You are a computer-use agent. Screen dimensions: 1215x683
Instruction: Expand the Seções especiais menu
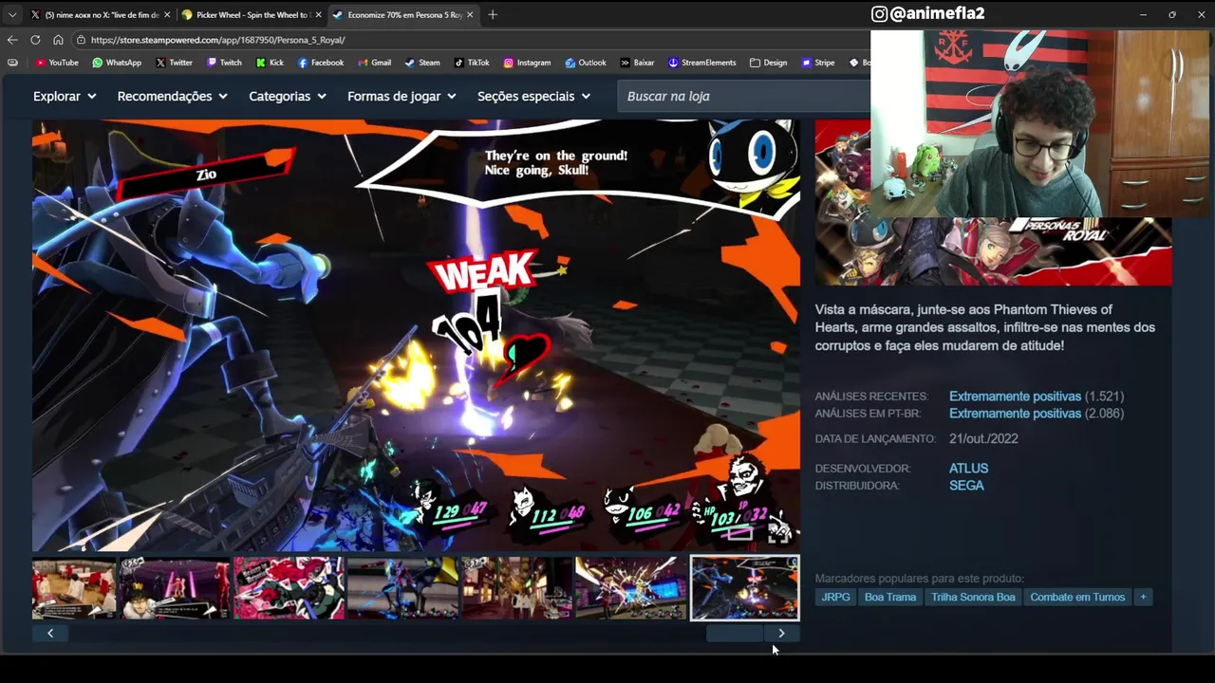(533, 96)
